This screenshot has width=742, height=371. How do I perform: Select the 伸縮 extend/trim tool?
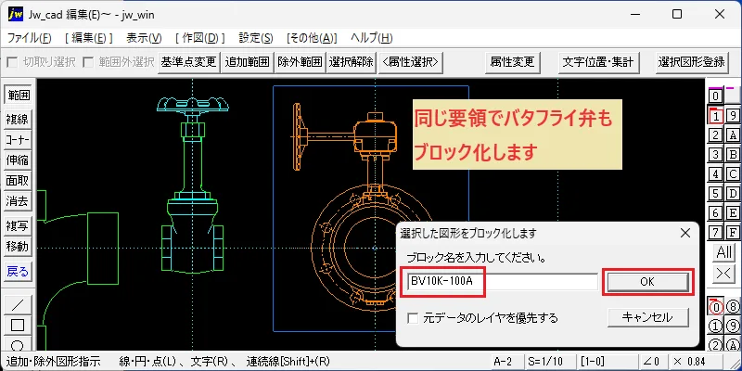(x=18, y=160)
